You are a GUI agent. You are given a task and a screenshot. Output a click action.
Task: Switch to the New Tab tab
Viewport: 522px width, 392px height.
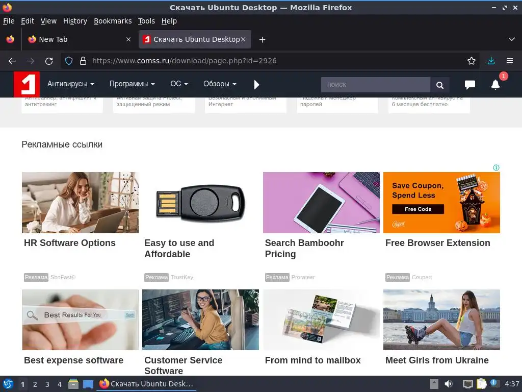tap(79, 39)
